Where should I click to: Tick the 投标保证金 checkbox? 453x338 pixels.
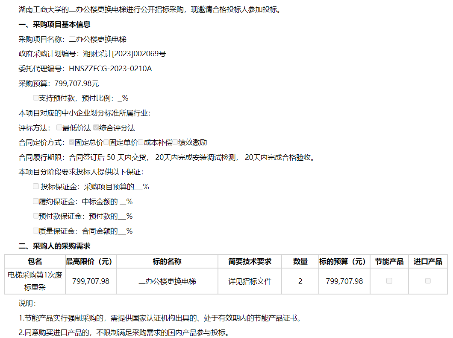tap(36, 186)
